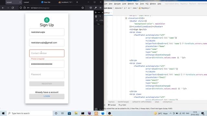Select the HTML filter in devtools
The image size is (207, 116).
(101, 20)
